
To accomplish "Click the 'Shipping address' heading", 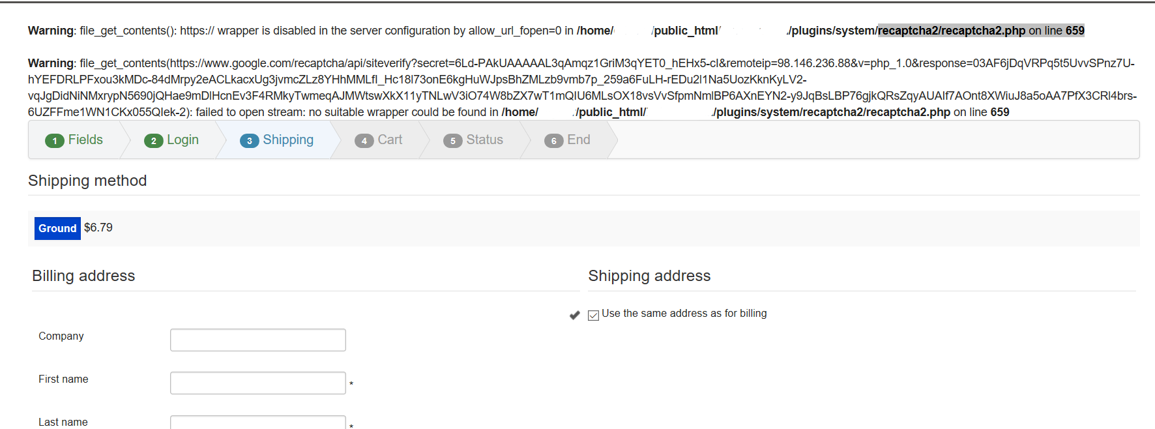I will pyautogui.click(x=649, y=276).
